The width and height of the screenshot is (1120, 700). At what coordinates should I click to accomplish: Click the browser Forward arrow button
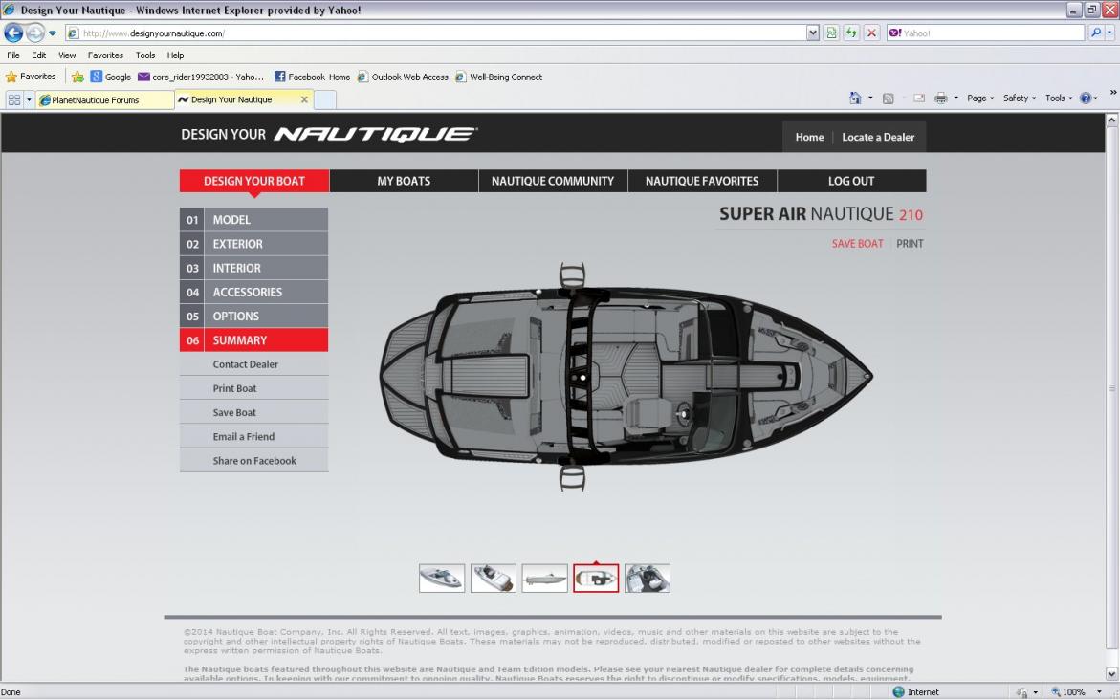click(x=35, y=33)
